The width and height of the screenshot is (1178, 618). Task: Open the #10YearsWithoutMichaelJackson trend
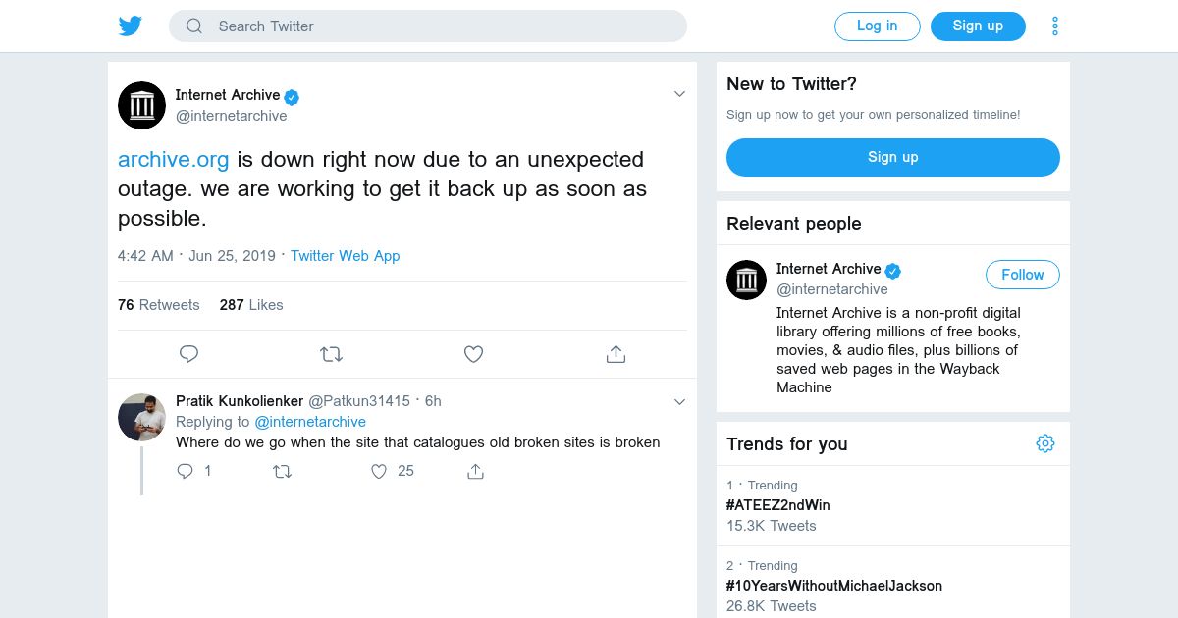point(833,586)
